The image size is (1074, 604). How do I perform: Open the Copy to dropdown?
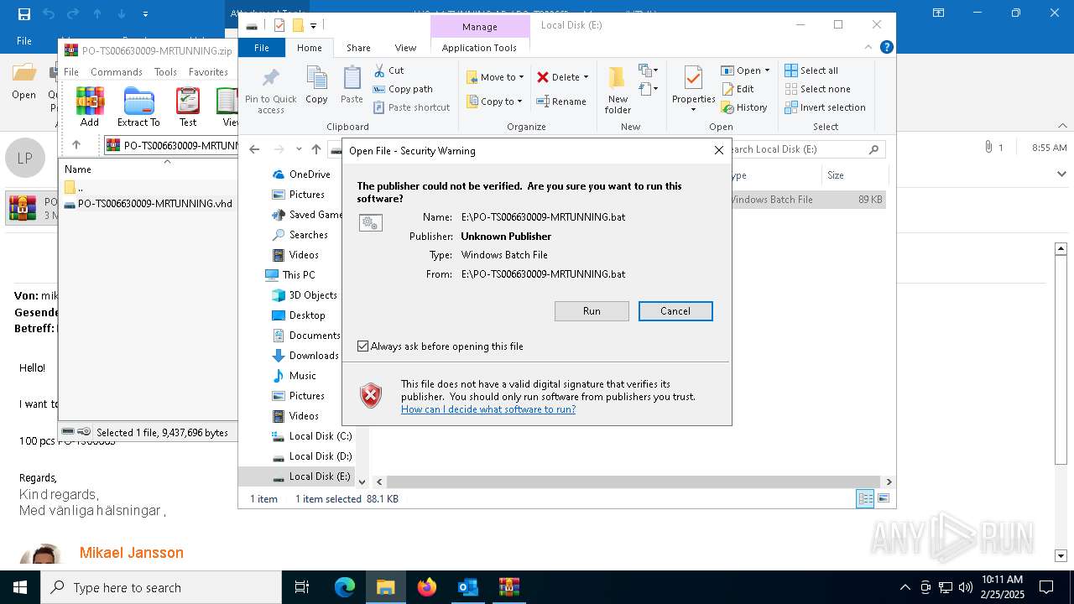495,102
